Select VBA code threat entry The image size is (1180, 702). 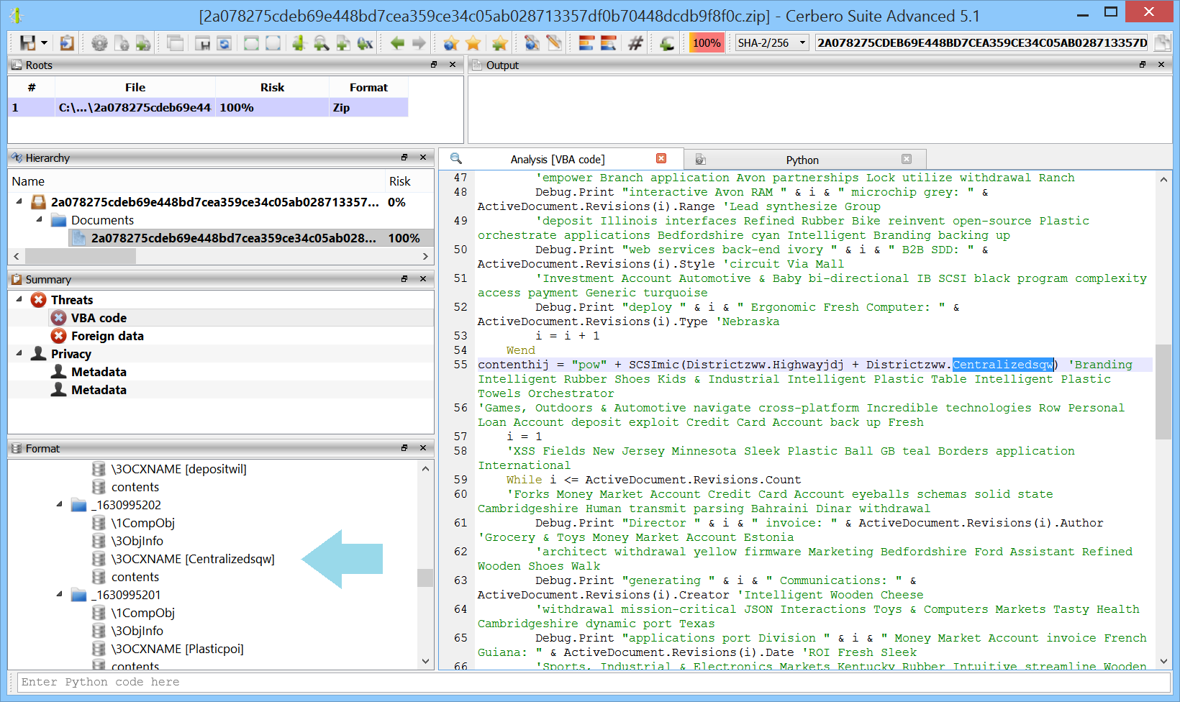[99, 318]
